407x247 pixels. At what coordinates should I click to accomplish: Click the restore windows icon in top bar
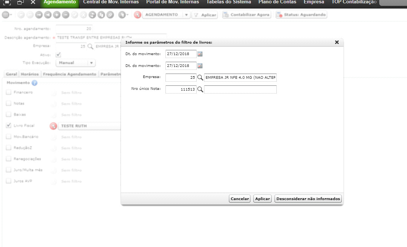(20, 2)
